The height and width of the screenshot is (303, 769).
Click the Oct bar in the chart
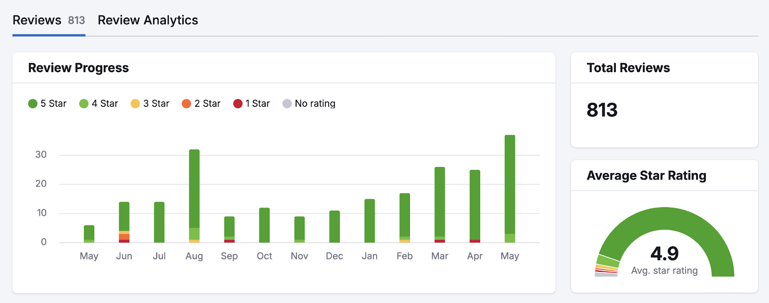264,225
